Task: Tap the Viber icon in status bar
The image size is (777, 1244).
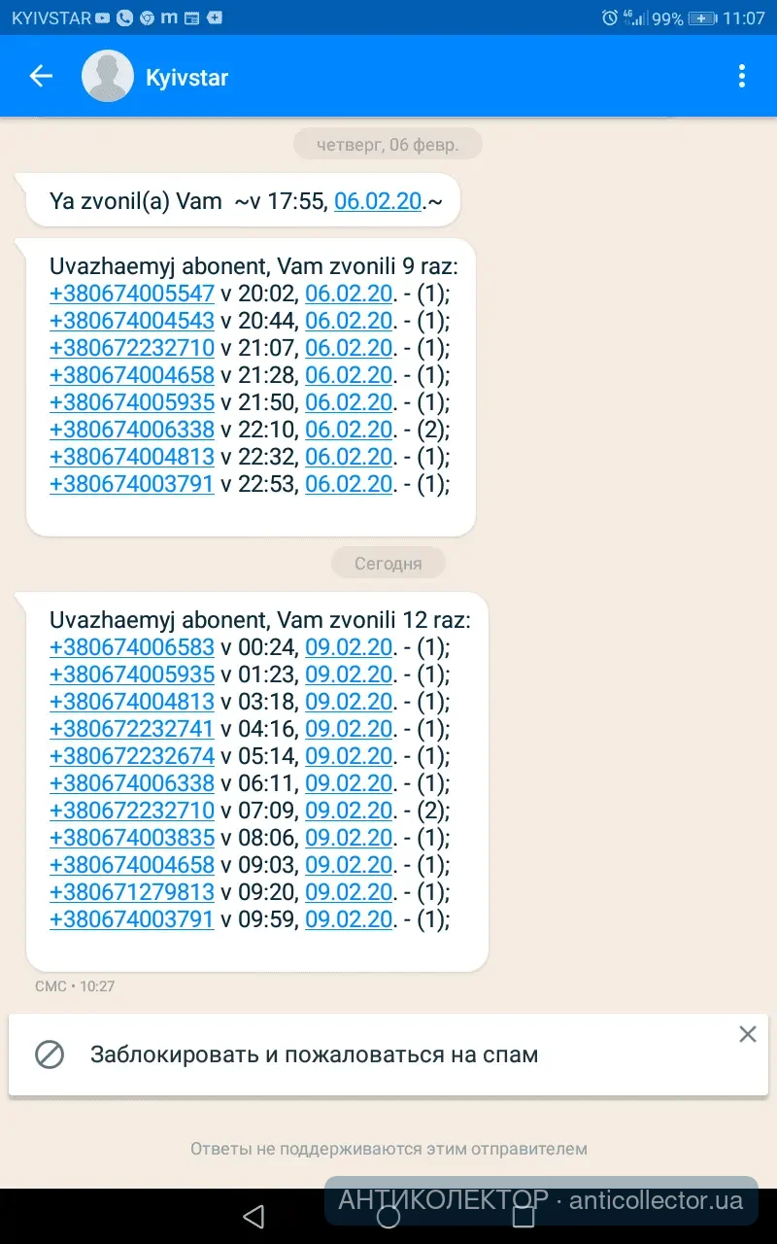Action: 124,17
